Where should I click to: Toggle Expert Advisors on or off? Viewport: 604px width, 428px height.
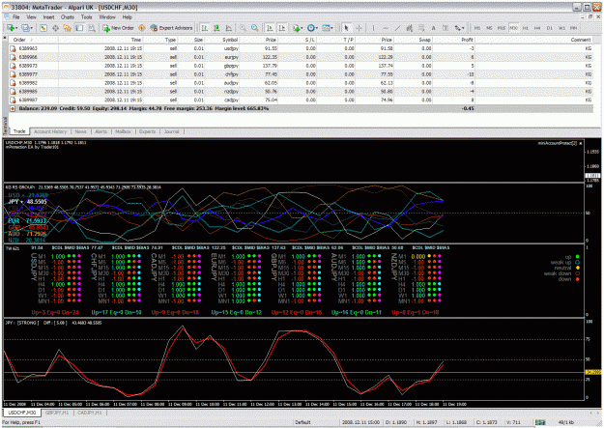tap(171, 28)
